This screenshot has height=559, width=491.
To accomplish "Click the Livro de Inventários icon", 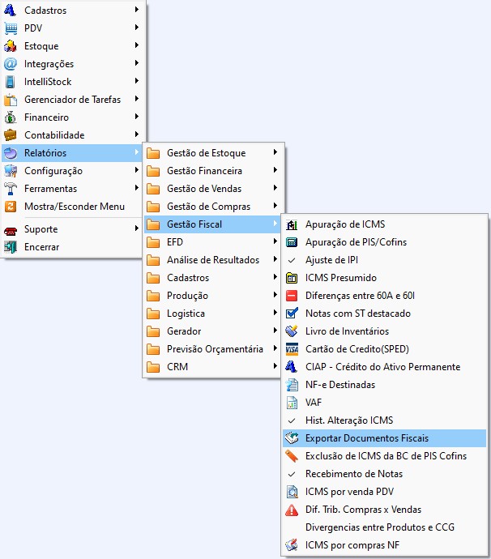I will click(292, 331).
